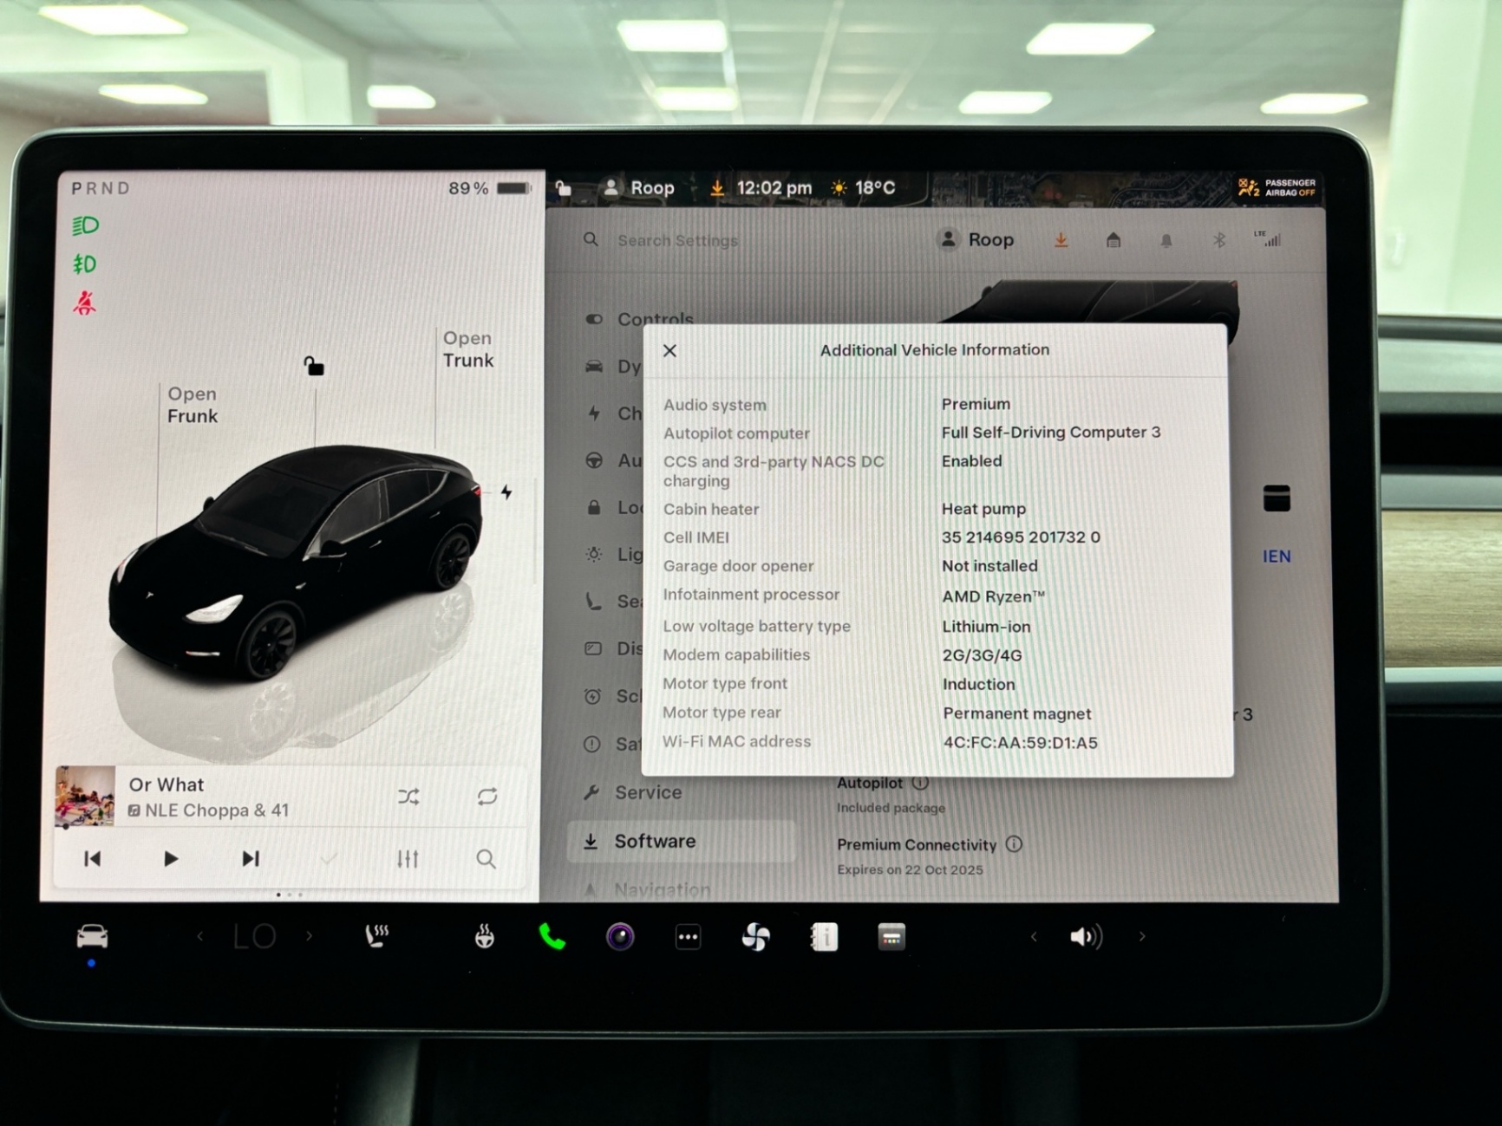Raise volume with right chevron
The width and height of the screenshot is (1502, 1126).
tap(1142, 936)
